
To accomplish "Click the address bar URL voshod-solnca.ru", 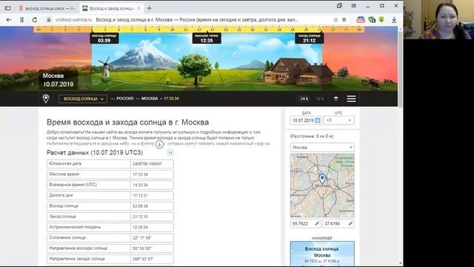I will tap(73, 20).
